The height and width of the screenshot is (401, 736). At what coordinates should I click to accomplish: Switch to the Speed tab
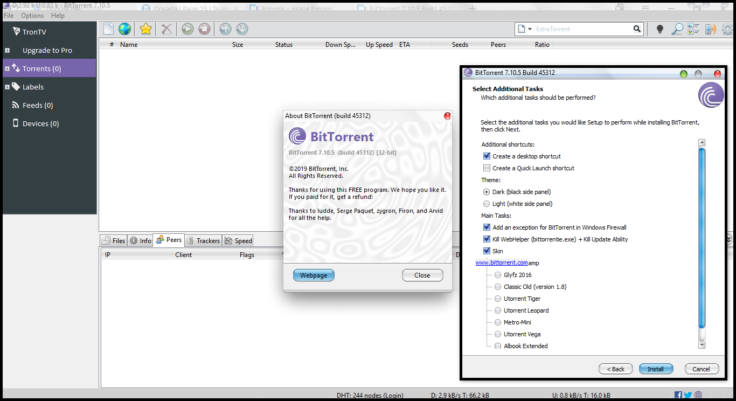point(238,240)
